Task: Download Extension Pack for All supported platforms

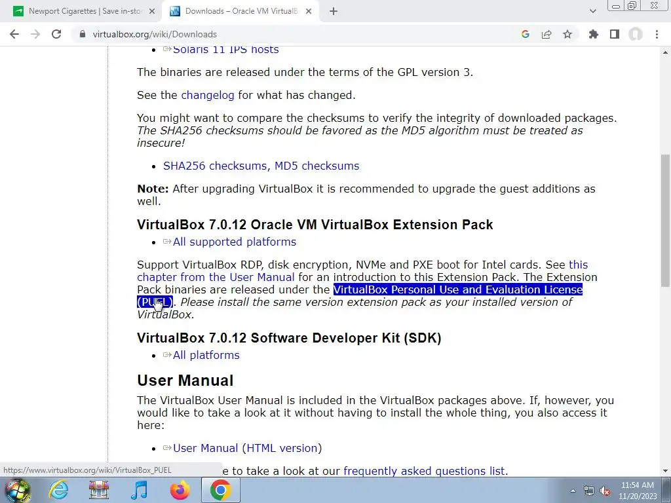Action: [x=234, y=242]
